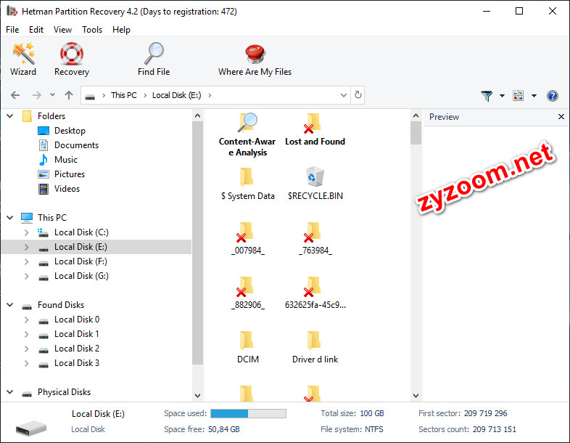Open the address bar history dropdown
The height and width of the screenshot is (443, 570).
344,95
